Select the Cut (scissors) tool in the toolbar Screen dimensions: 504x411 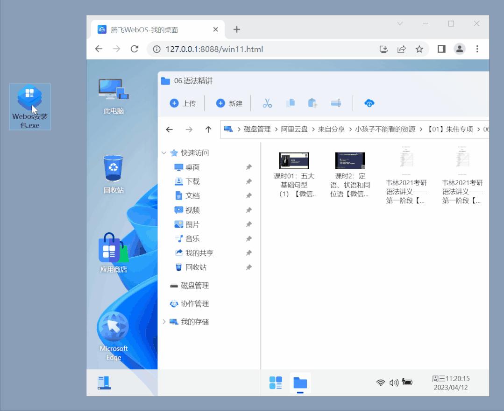(x=267, y=103)
